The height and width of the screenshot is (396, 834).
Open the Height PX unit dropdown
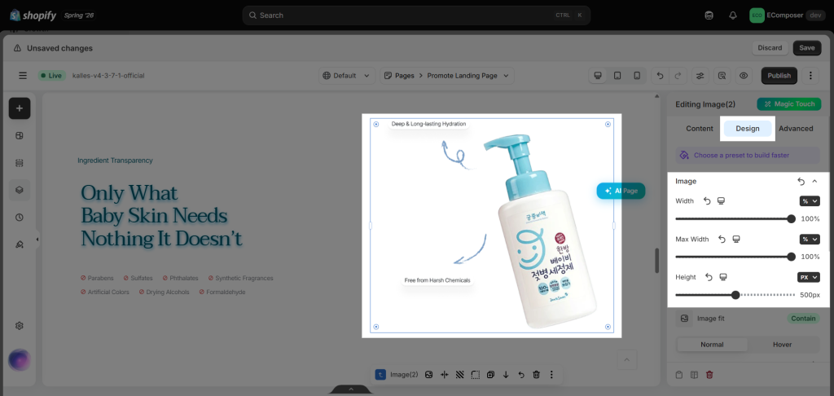[809, 277]
